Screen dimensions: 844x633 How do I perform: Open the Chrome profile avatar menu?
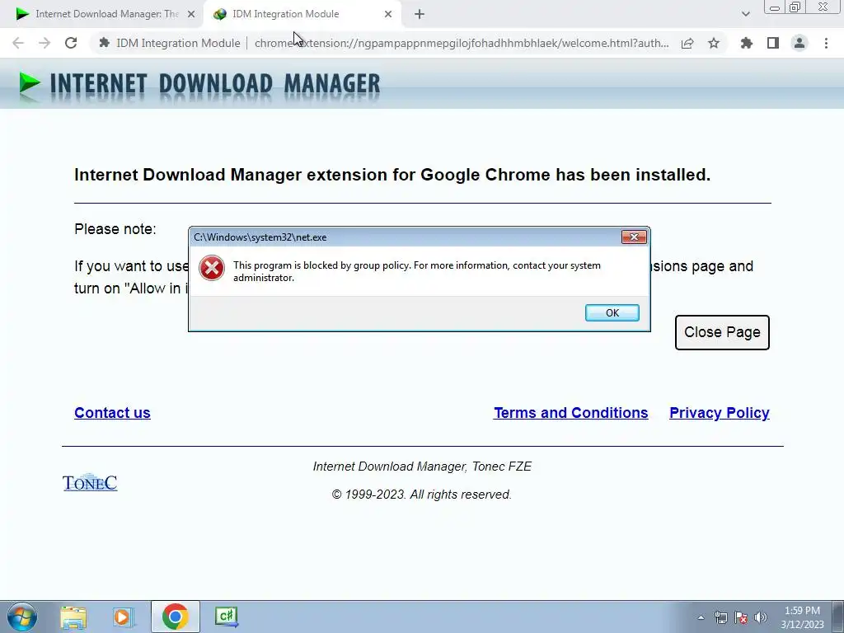[x=799, y=43]
